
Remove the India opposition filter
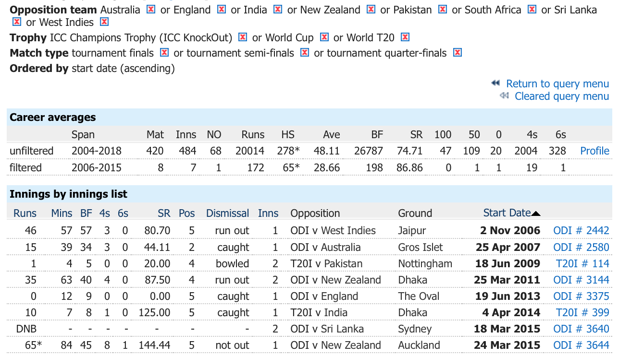(278, 10)
